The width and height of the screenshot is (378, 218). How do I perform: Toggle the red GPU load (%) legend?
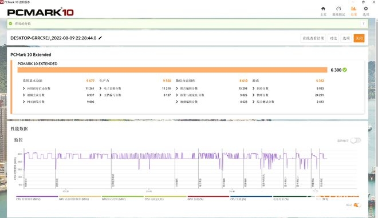pyautogui.click(x=208, y=198)
